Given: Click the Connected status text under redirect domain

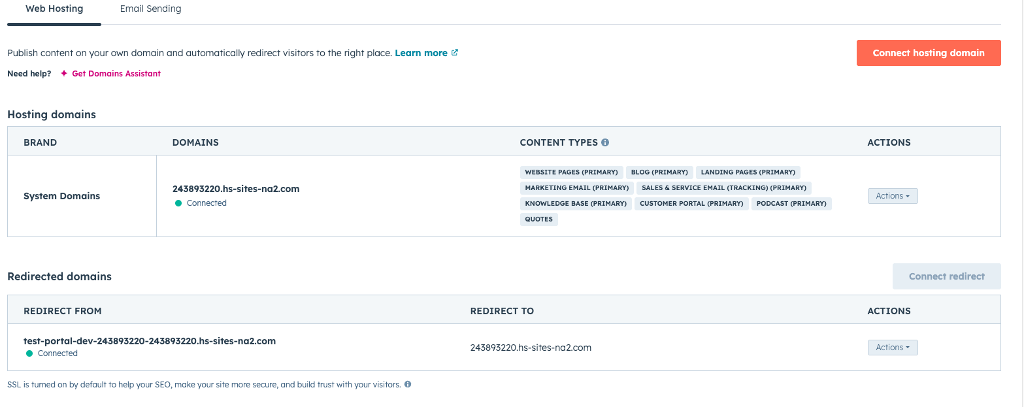Looking at the screenshot, I should 58,353.
